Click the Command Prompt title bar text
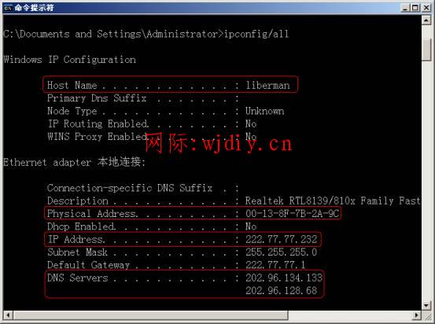The width and height of the screenshot is (435, 324). (x=35, y=8)
